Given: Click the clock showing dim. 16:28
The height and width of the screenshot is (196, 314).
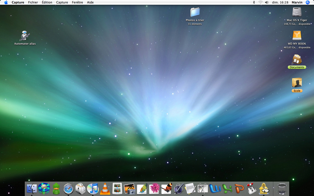Looking at the screenshot, I should (x=280, y=2).
